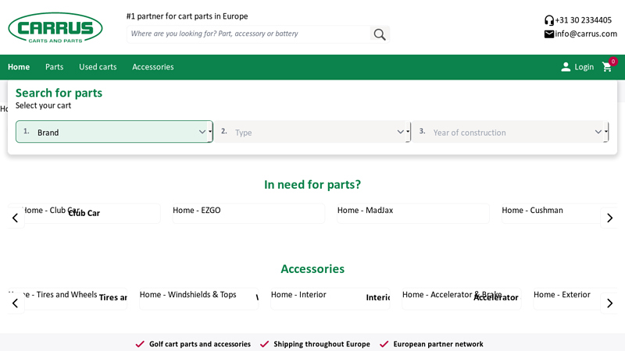
Task: Click the magnifying glass search icon
Action: [x=380, y=34]
